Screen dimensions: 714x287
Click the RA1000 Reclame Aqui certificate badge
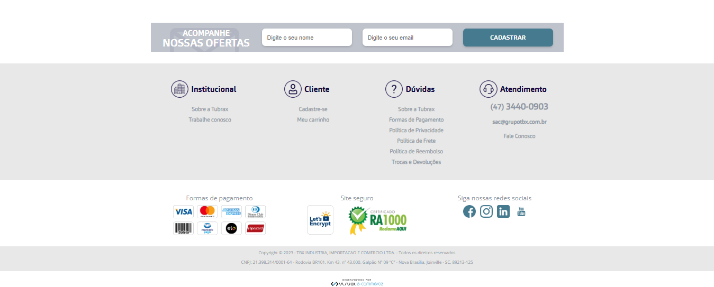point(378,220)
